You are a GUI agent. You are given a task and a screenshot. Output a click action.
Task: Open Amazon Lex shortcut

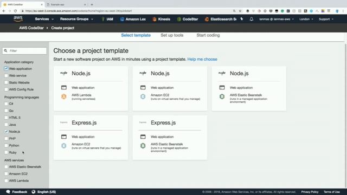pos(133,19)
